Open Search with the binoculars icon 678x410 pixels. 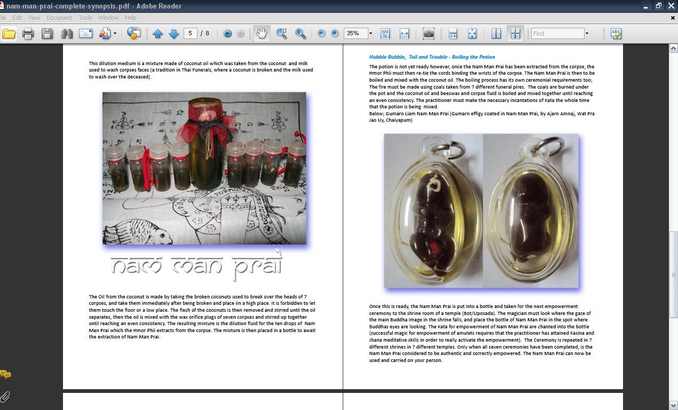[x=67, y=34]
